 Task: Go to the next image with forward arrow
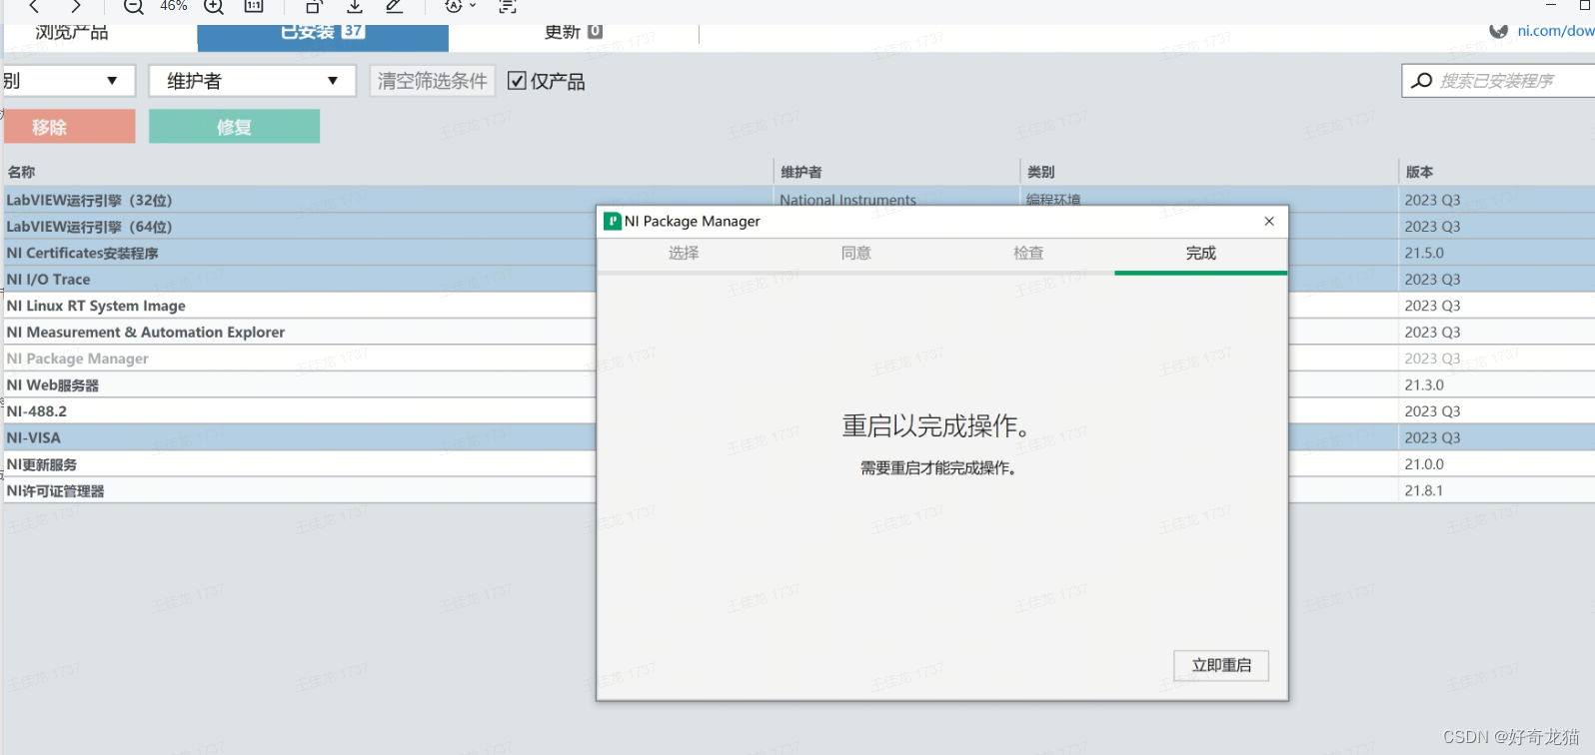[76, 6]
